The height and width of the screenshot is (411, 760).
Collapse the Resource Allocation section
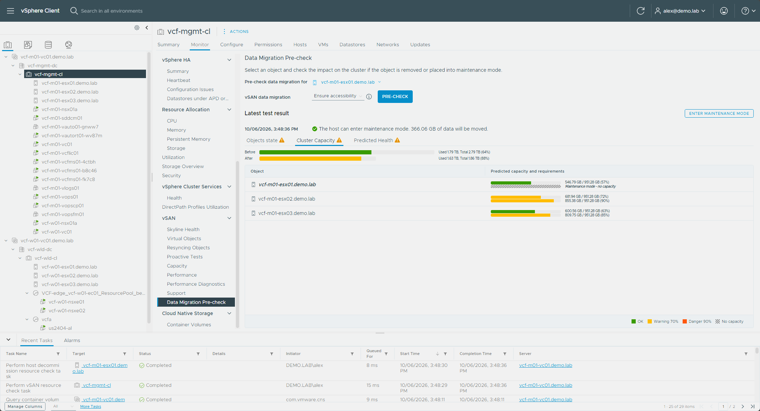(x=229, y=110)
